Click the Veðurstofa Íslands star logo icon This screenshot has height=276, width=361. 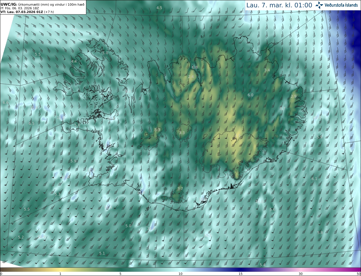tap(319, 5)
